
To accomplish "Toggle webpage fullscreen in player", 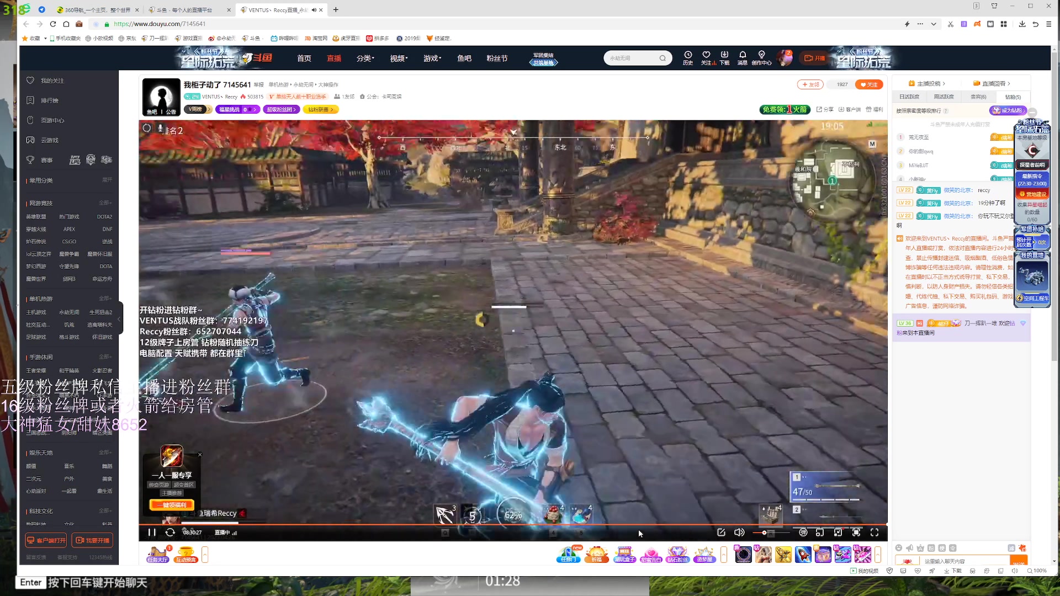I will (856, 533).
